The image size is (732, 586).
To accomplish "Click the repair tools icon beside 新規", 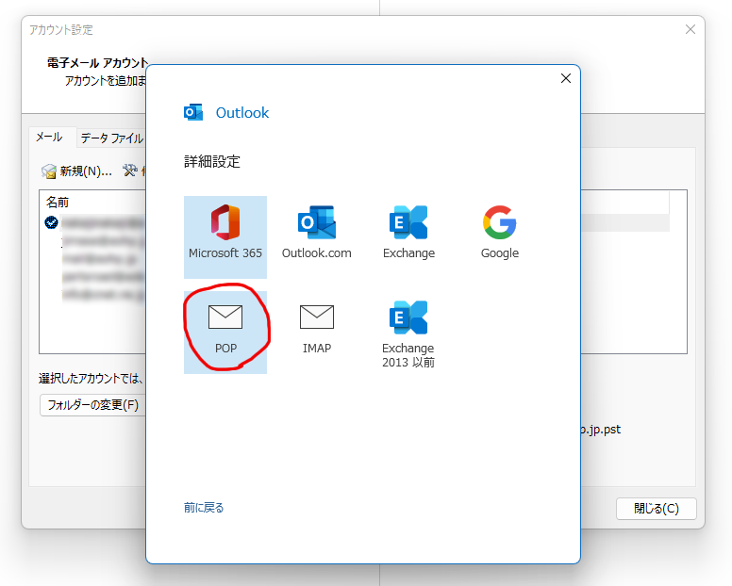I will click(x=130, y=171).
